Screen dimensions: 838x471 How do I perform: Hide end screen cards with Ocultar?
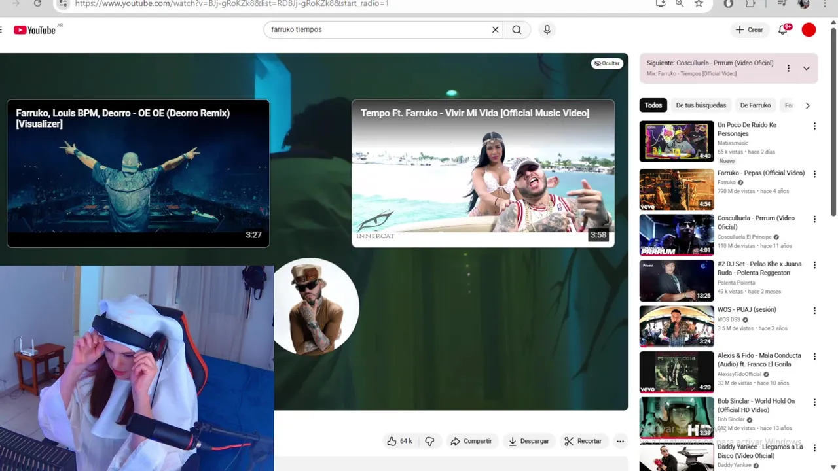pos(606,63)
